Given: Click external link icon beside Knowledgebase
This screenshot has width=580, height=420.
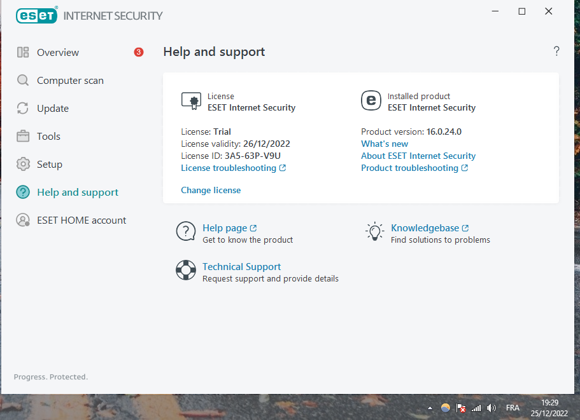Looking at the screenshot, I should 465,228.
